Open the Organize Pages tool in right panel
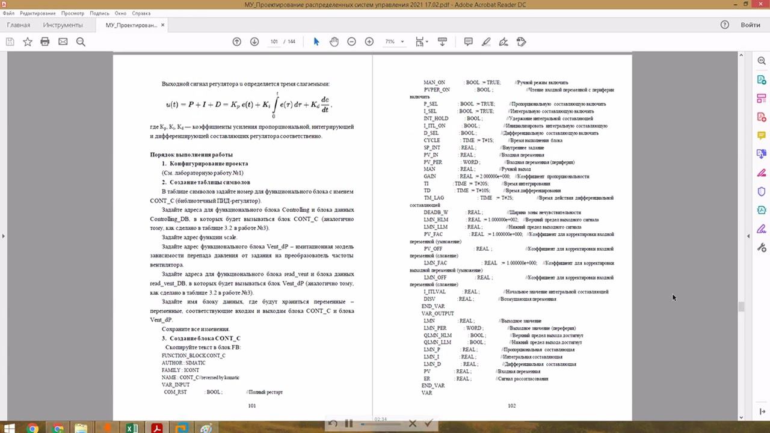This screenshot has height=433, width=770. click(x=762, y=98)
